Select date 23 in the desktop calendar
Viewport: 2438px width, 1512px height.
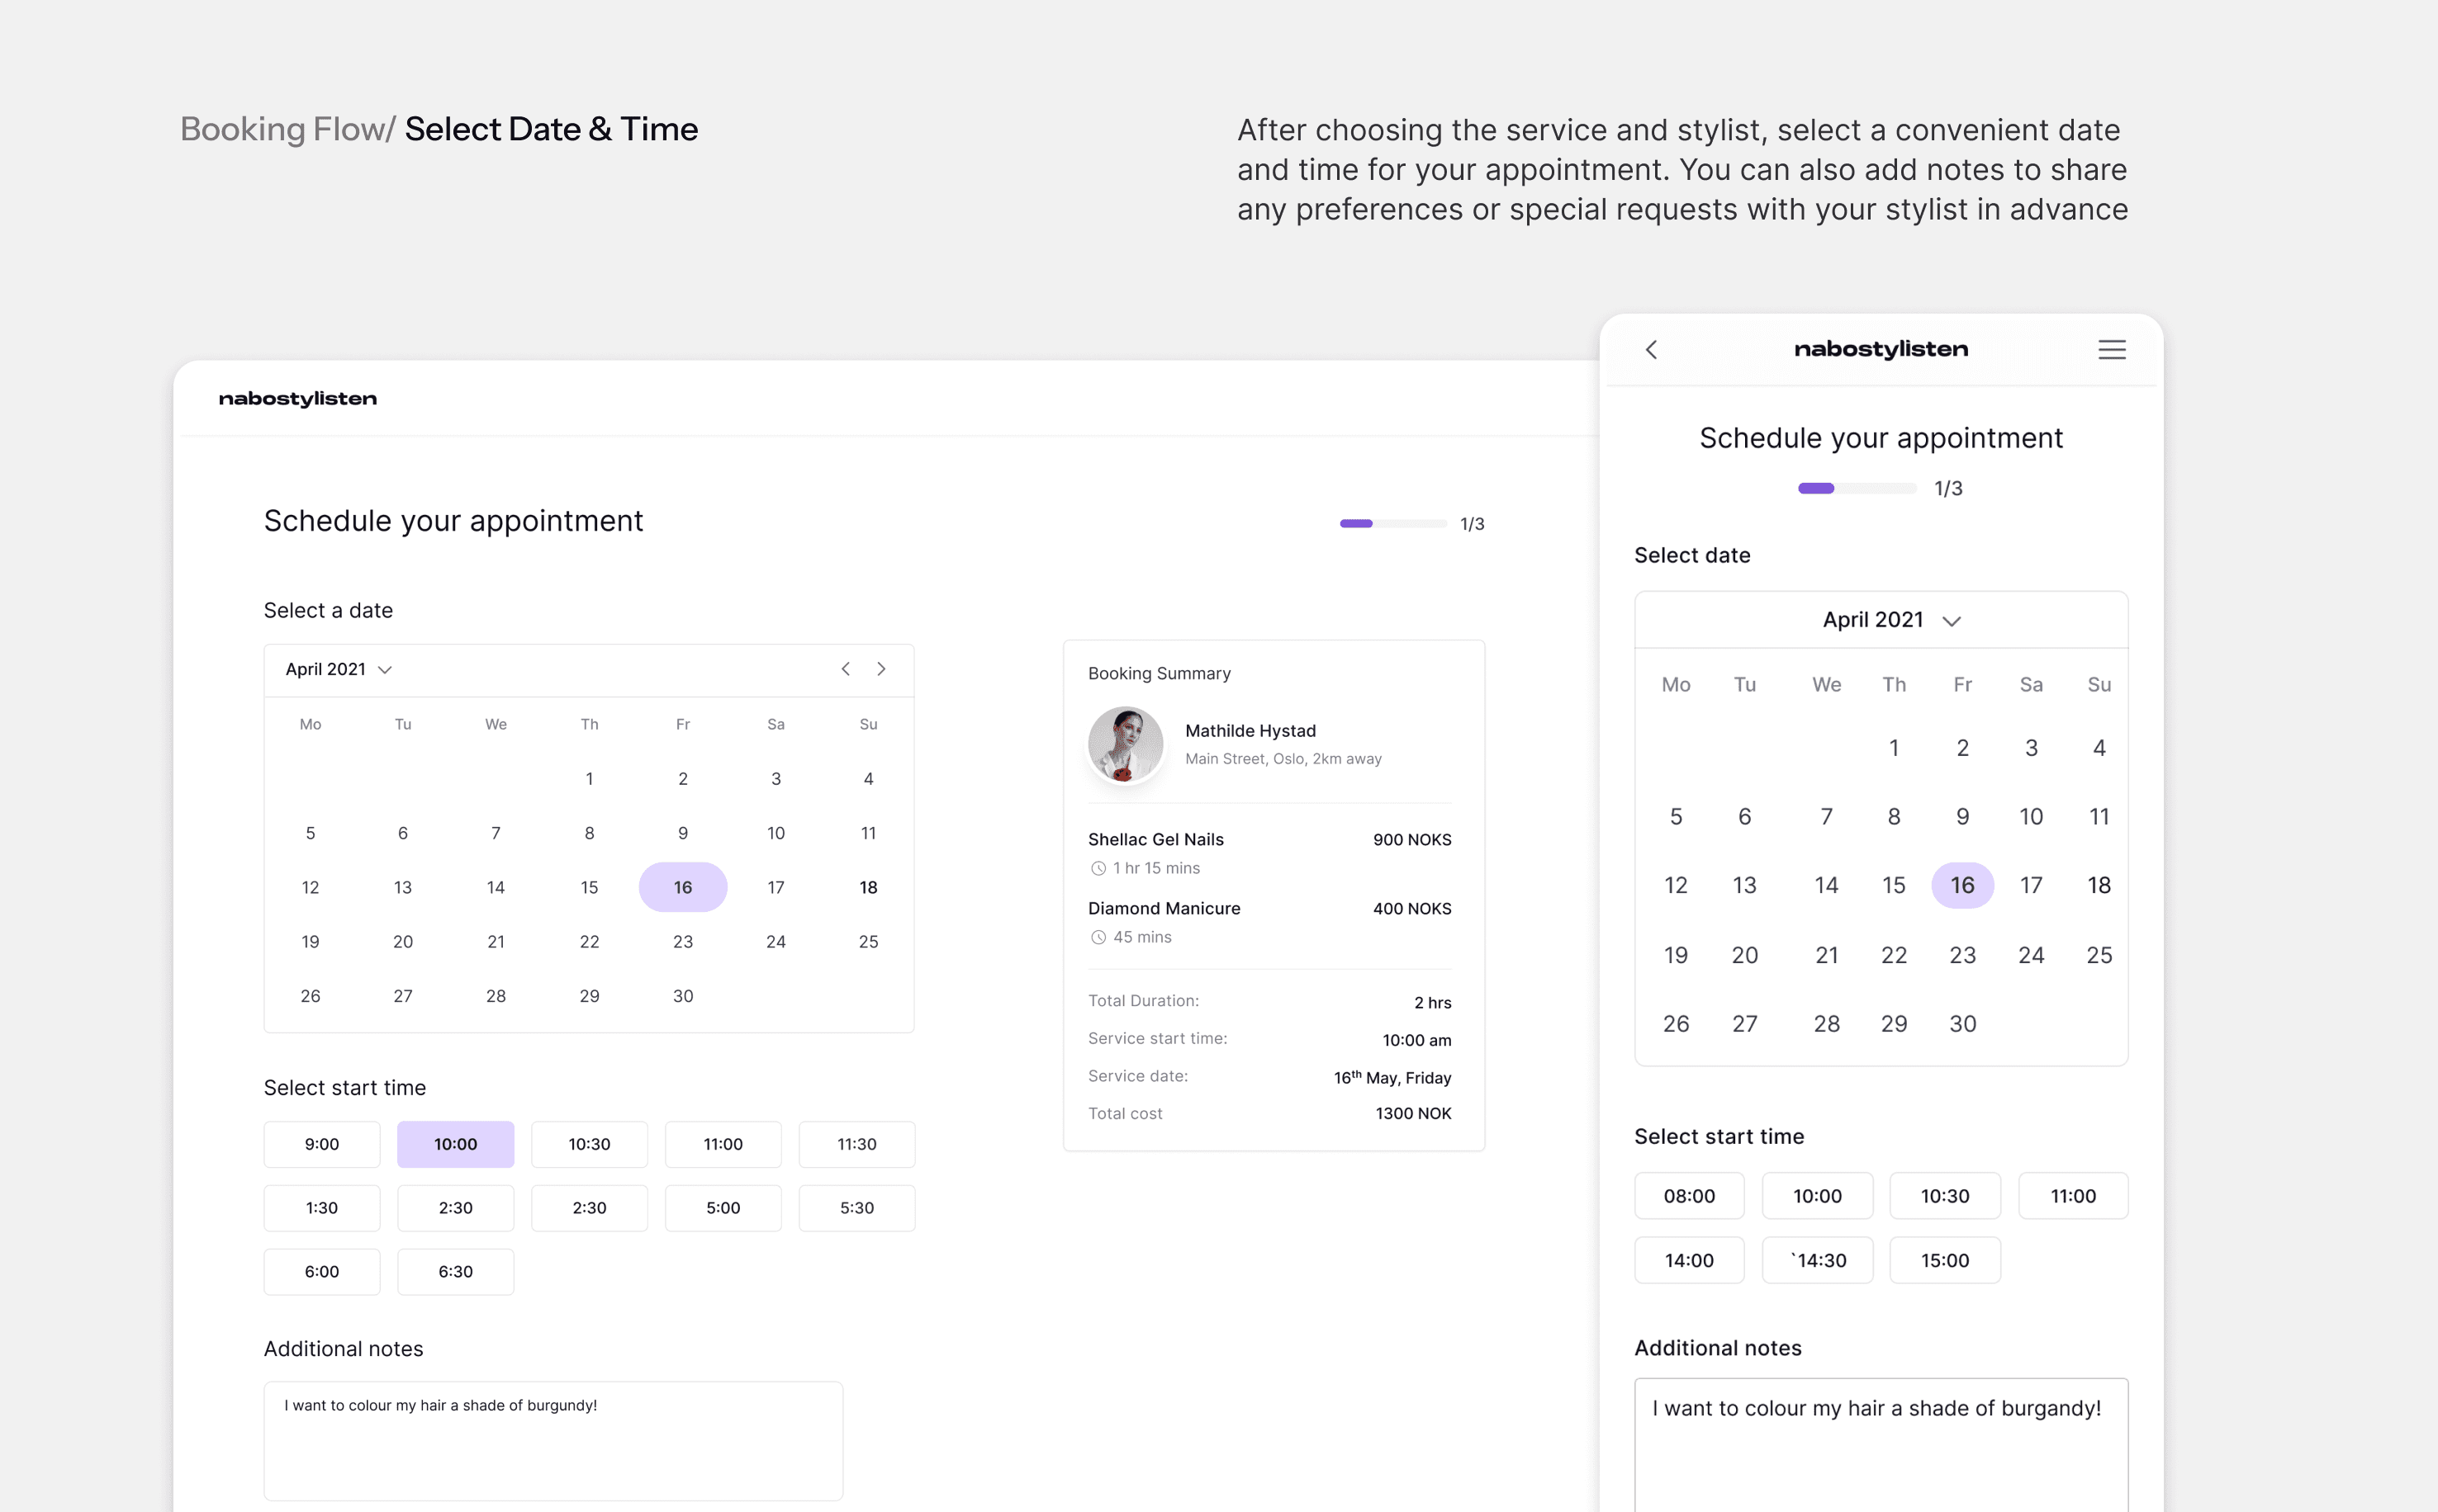click(683, 941)
